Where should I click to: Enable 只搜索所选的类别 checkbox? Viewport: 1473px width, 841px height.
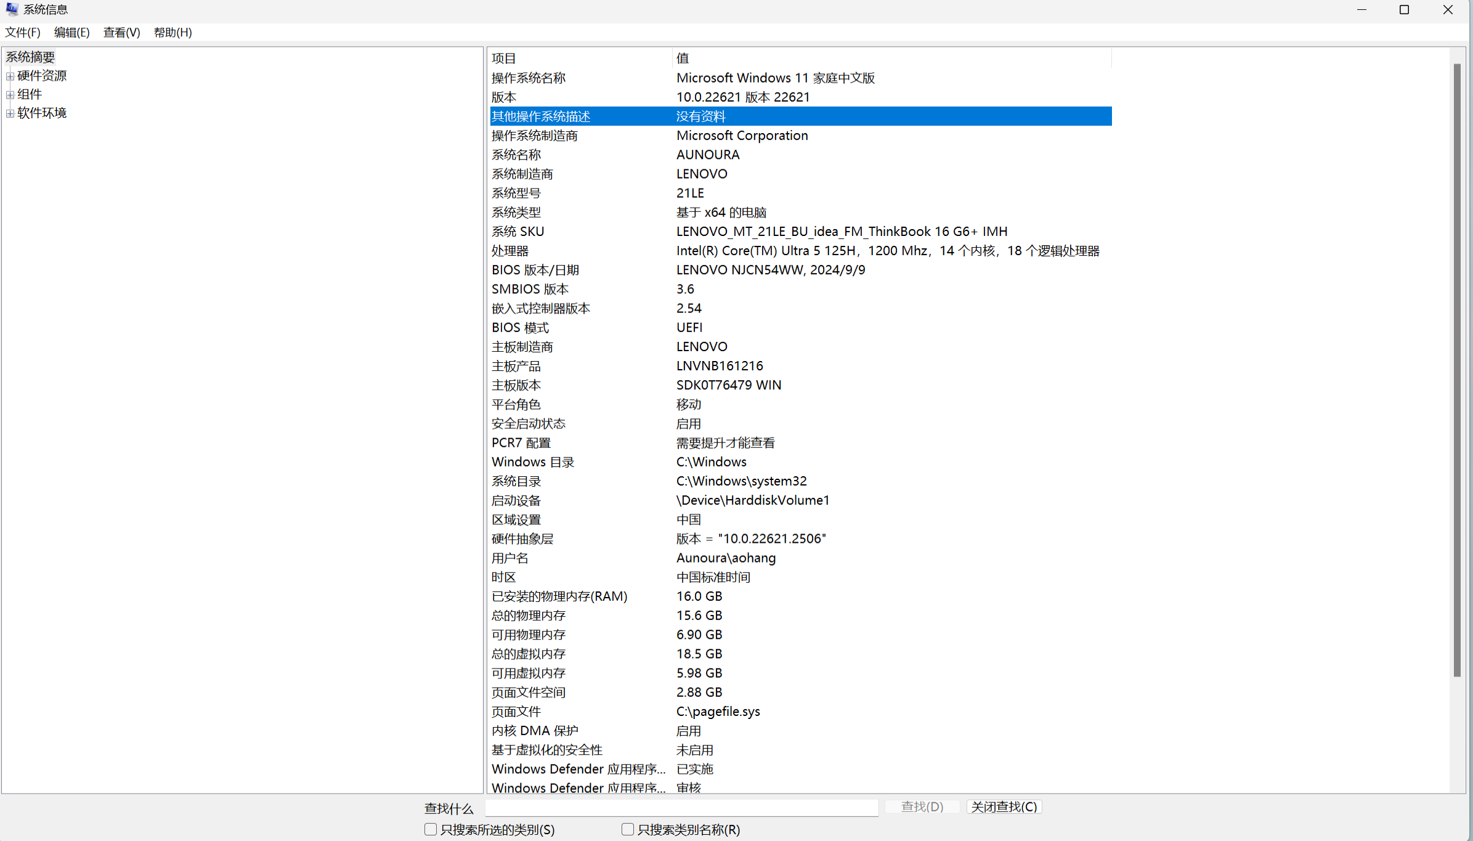(x=431, y=829)
